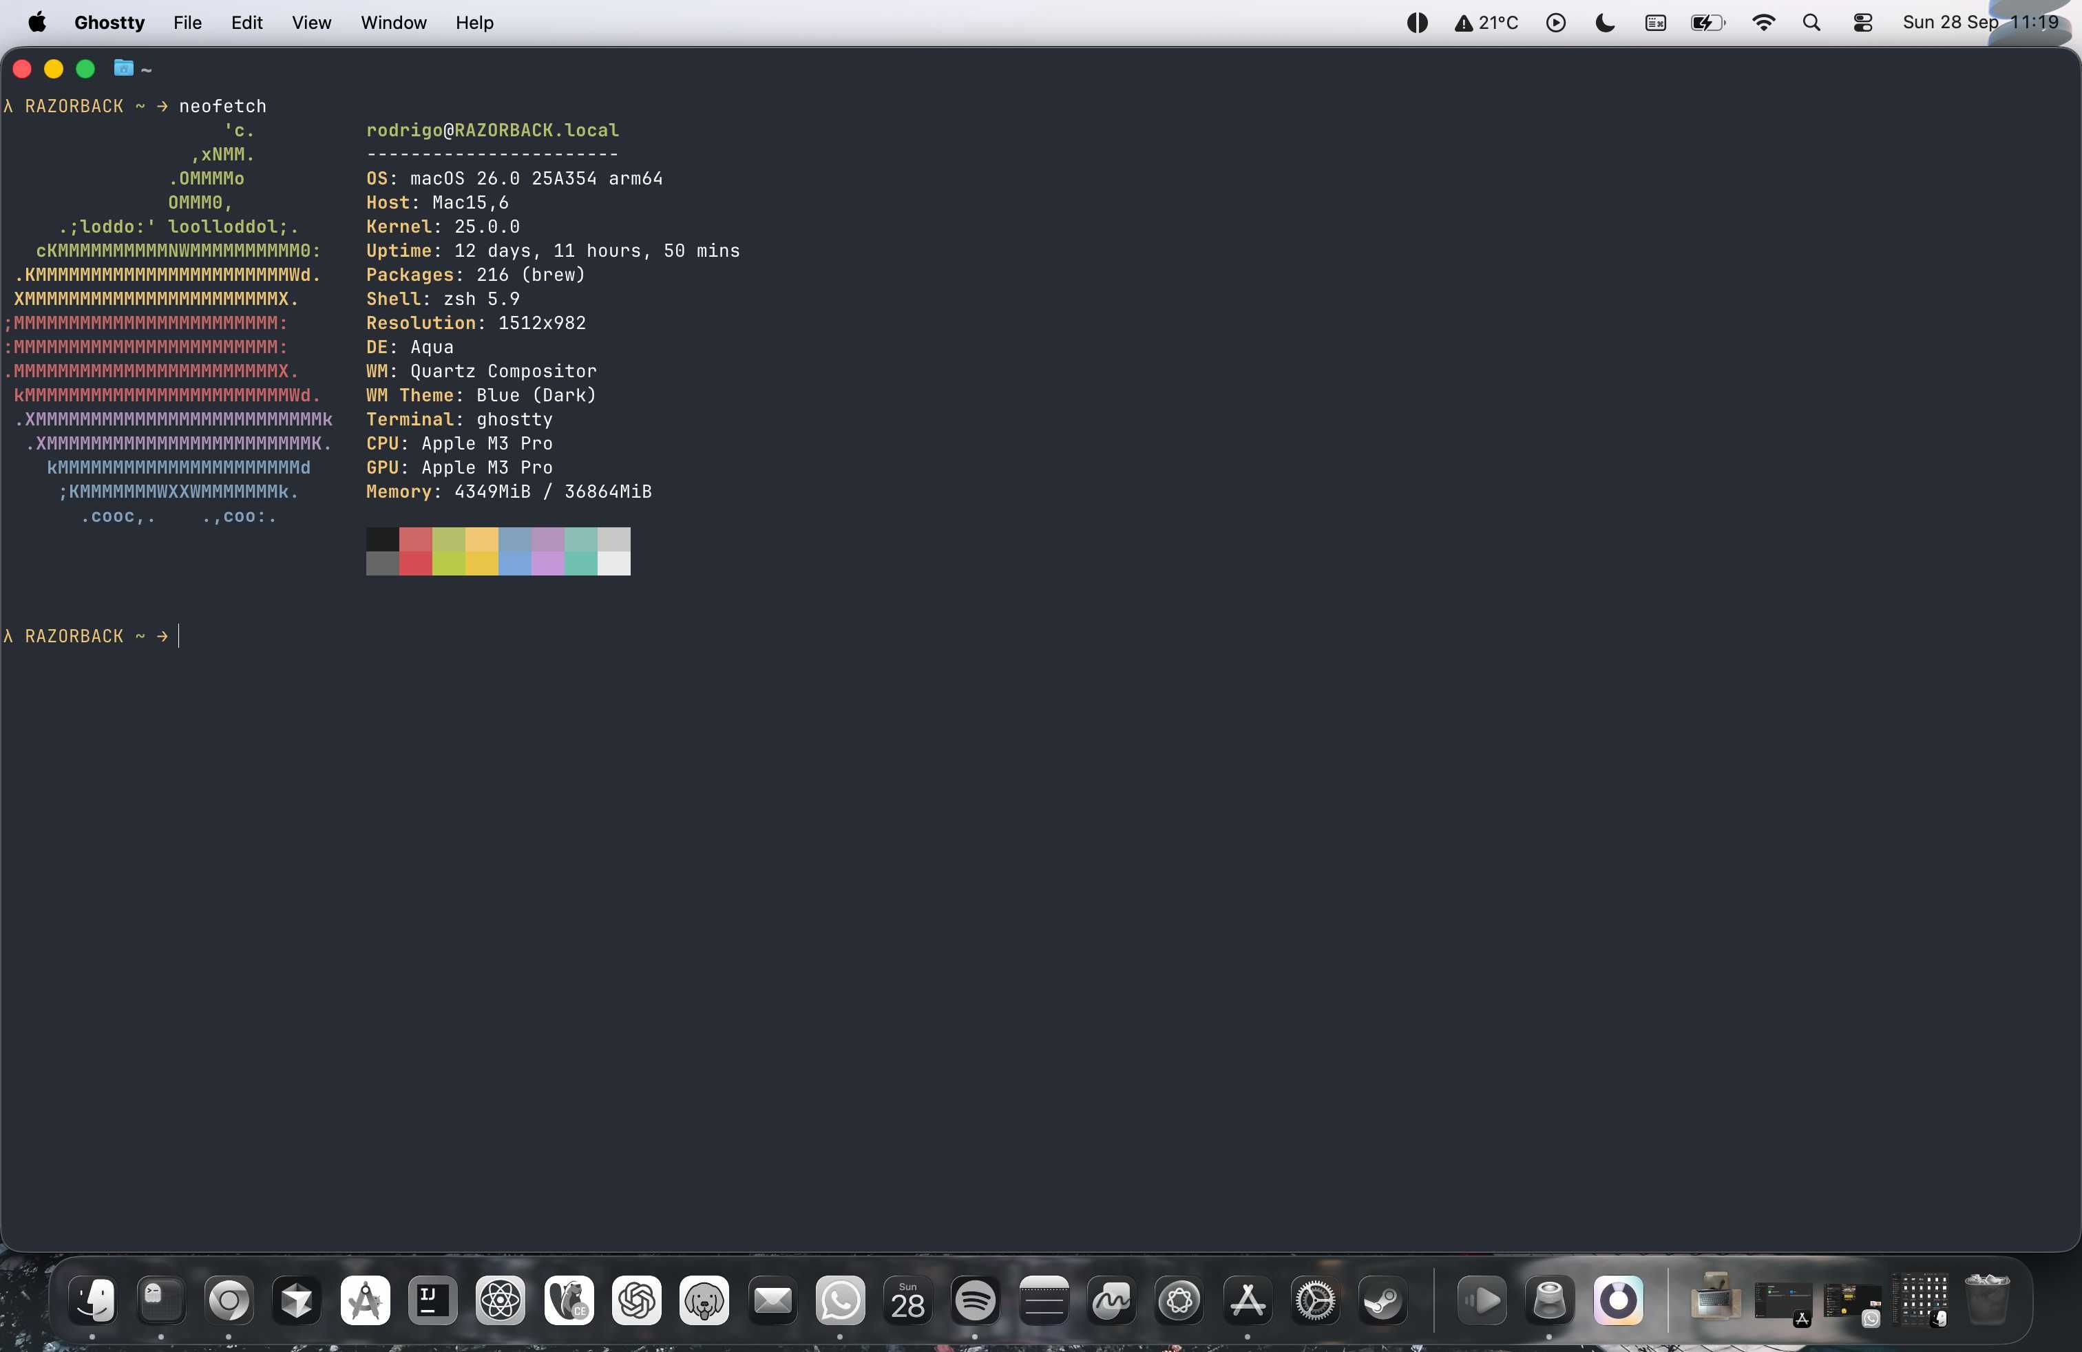Launch Android Studio from the Dock
Viewport: 2082px width, 1352px height.
coord(365,1300)
